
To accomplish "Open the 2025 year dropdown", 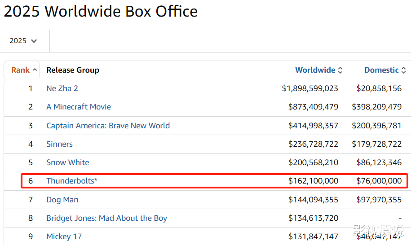I will coord(23,41).
